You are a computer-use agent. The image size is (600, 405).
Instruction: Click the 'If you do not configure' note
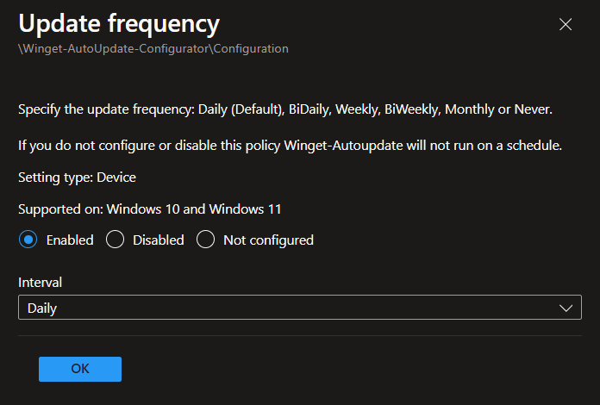[x=290, y=146]
